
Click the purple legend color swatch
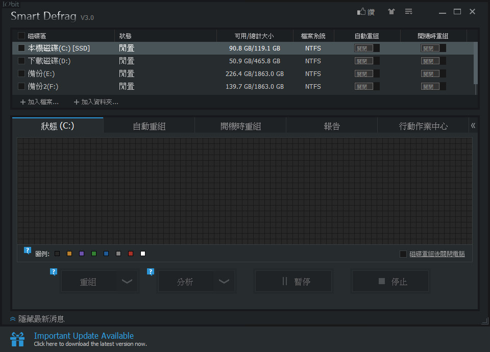[x=82, y=254]
